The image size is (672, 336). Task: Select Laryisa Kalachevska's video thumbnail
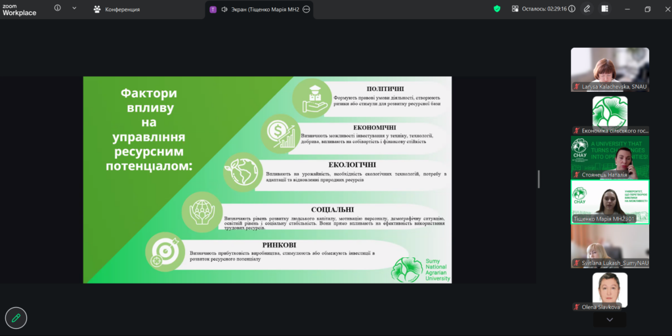[610, 68]
